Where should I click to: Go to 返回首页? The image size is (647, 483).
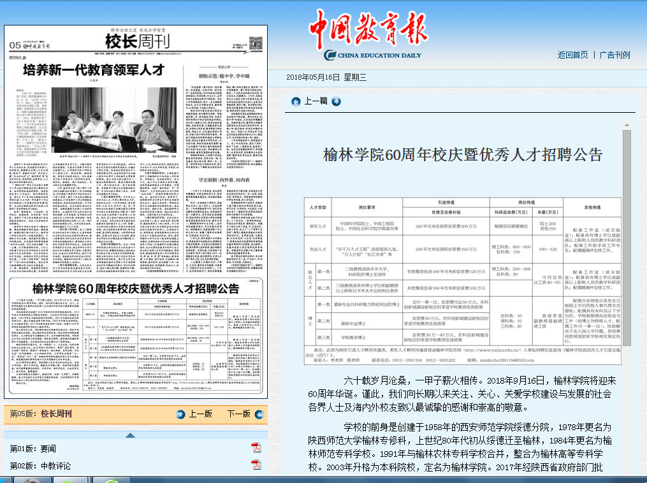coord(572,55)
